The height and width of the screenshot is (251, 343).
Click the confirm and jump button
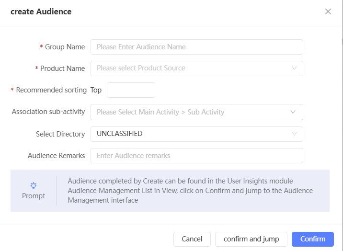(x=251, y=239)
